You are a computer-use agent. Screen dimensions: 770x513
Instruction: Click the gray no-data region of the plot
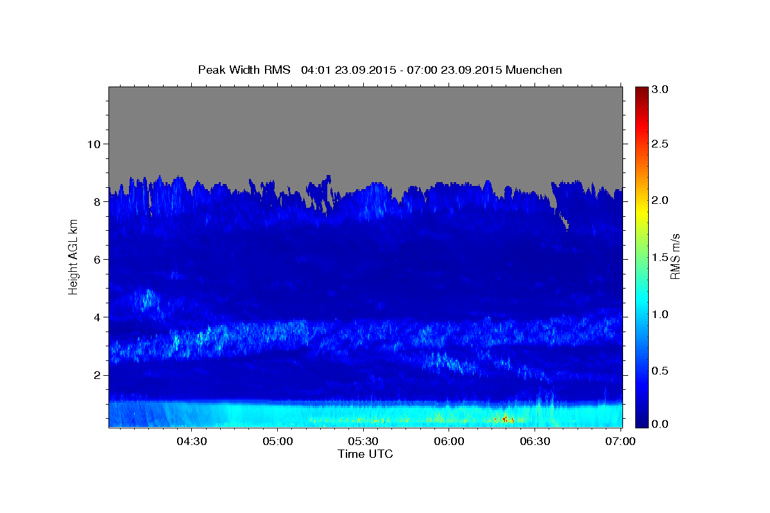[366, 131]
